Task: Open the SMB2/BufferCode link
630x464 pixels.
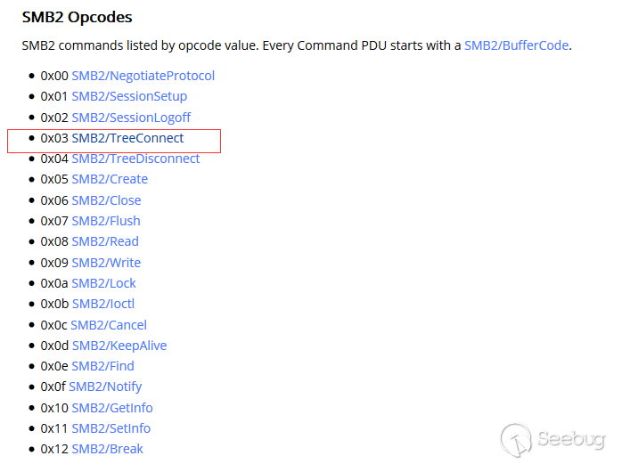Action: 516,45
